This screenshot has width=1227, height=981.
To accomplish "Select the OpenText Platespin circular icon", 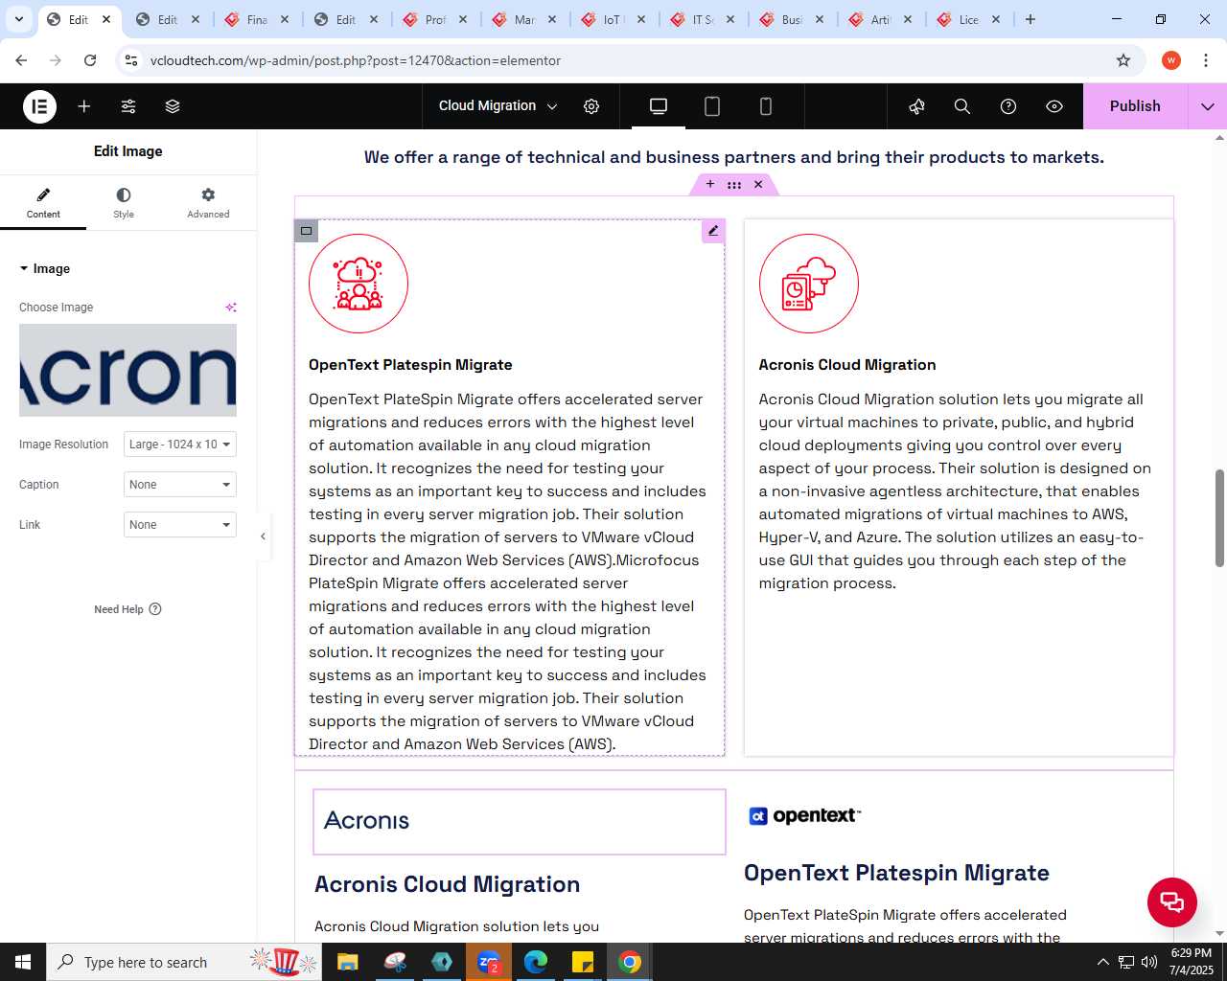I will tap(359, 284).
